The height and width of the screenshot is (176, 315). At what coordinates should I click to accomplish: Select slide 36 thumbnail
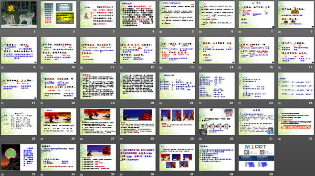coord(137,157)
